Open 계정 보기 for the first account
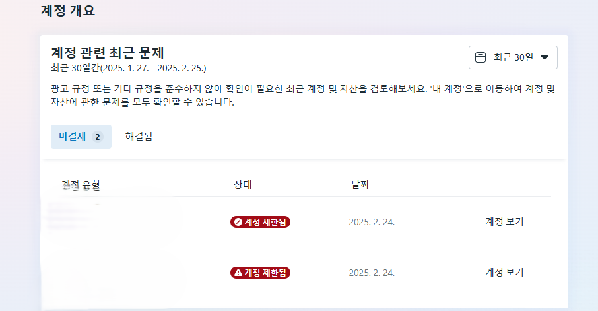598x311 pixels. 504,221
